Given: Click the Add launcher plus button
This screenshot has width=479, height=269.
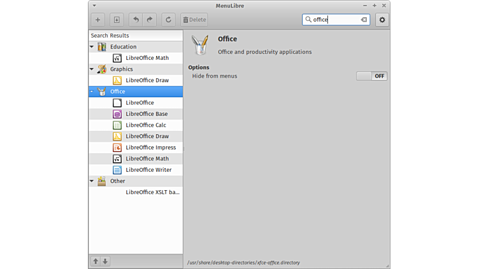Looking at the screenshot, I should [x=97, y=20].
